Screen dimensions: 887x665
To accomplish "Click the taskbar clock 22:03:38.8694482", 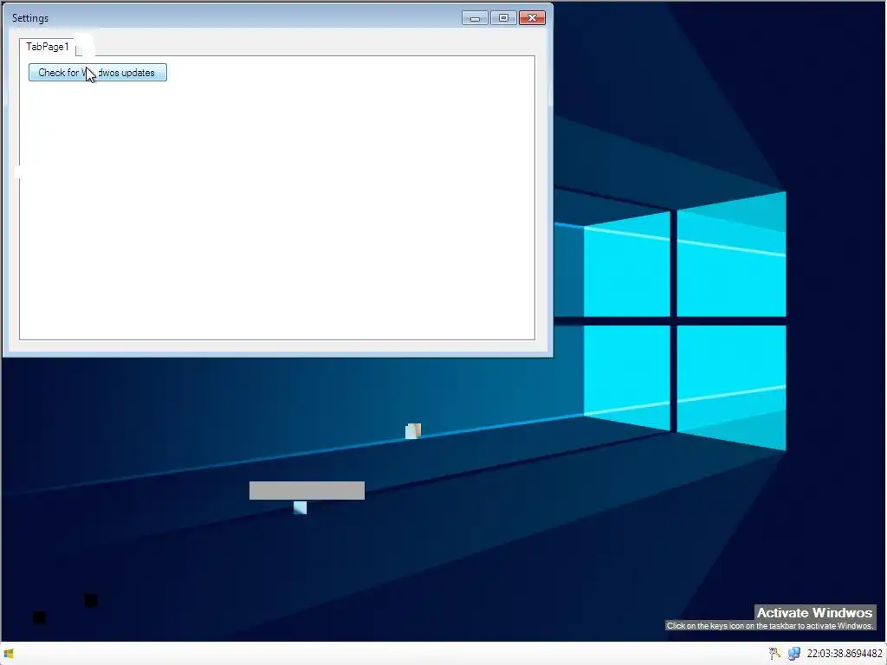I will tap(845, 654).
